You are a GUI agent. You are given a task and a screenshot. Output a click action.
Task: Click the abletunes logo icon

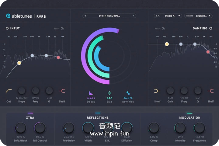tap(8, 16)
